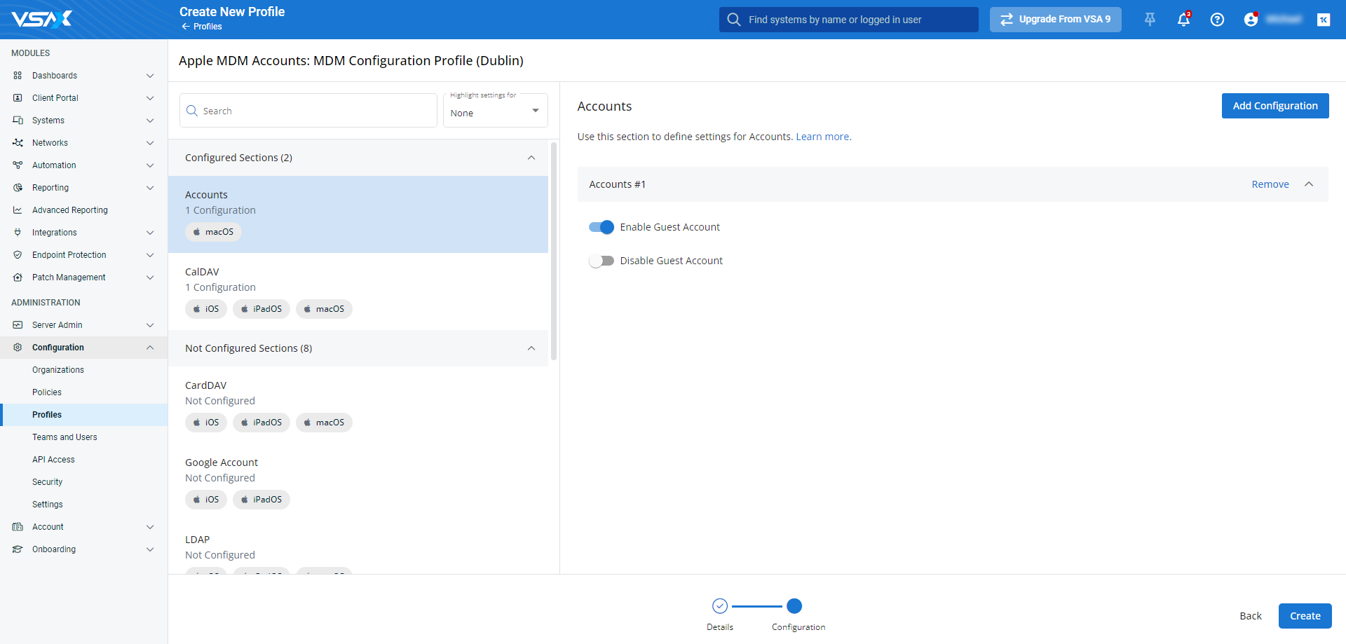1346x644 pixels.
Task: Remove Accounts #1 configuration
Action: [x=1270, y=184]
